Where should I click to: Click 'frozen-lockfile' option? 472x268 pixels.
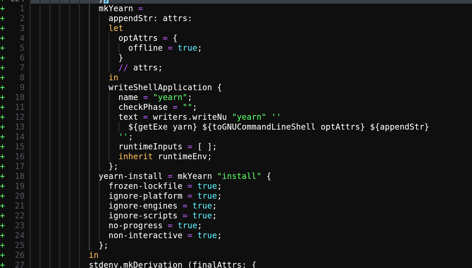point(145,186)
